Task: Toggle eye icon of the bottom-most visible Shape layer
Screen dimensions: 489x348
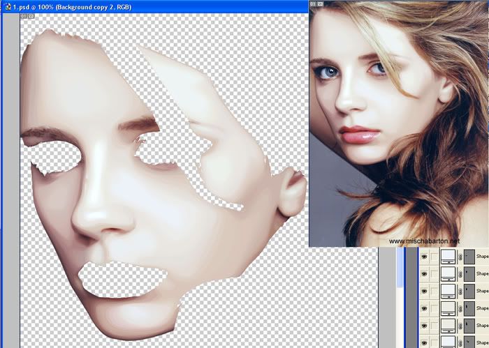Action: [x=424, y=342]
